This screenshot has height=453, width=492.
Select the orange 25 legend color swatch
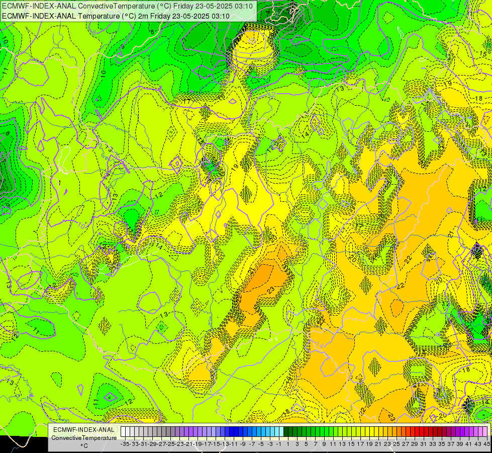(395, 432)
